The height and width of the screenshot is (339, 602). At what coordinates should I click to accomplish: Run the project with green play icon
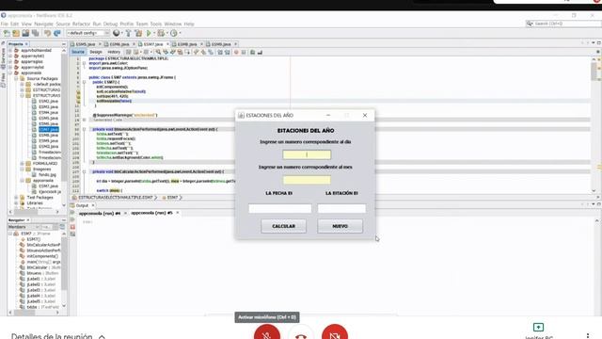click(x=149, y=34)
